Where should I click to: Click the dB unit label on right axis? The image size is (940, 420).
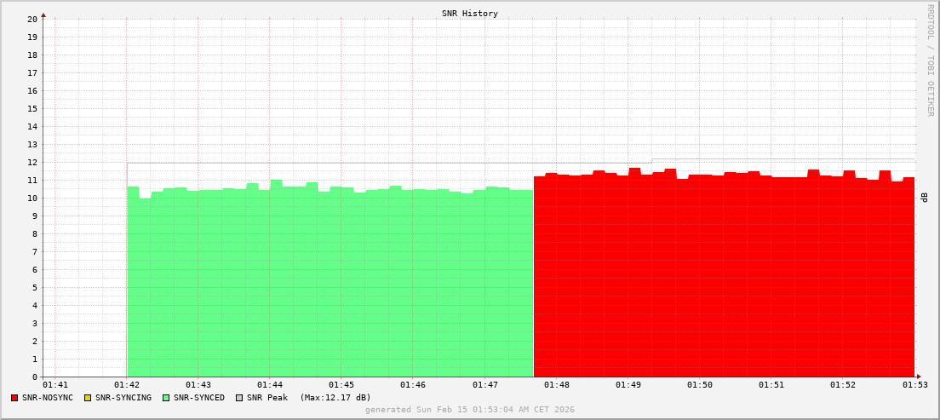(925, 198)
